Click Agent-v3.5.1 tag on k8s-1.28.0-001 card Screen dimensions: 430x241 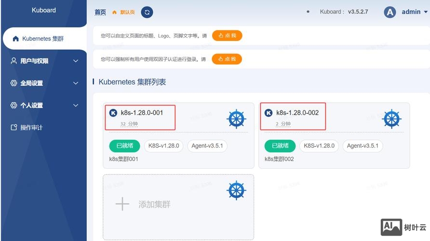pos(207,146)
